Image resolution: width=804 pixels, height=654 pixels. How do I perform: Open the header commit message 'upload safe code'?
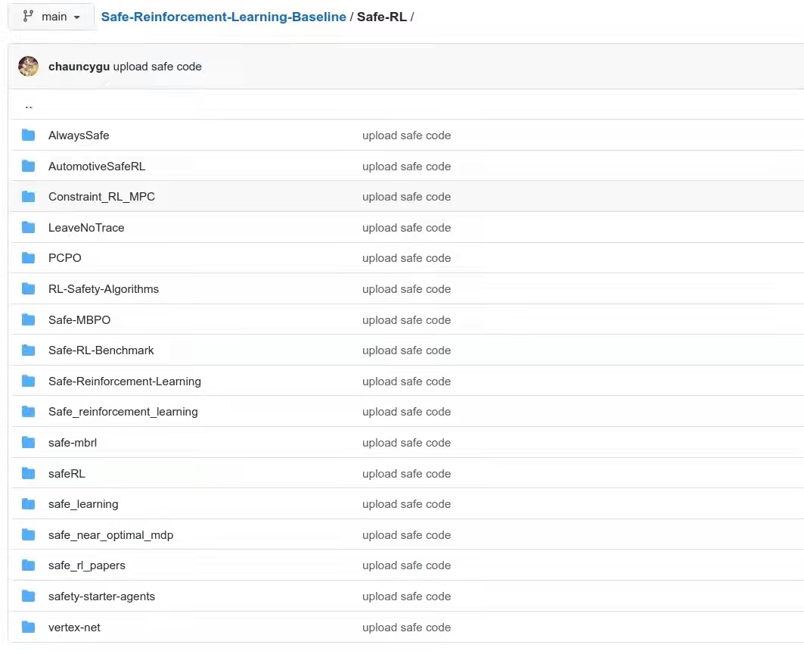157,67
